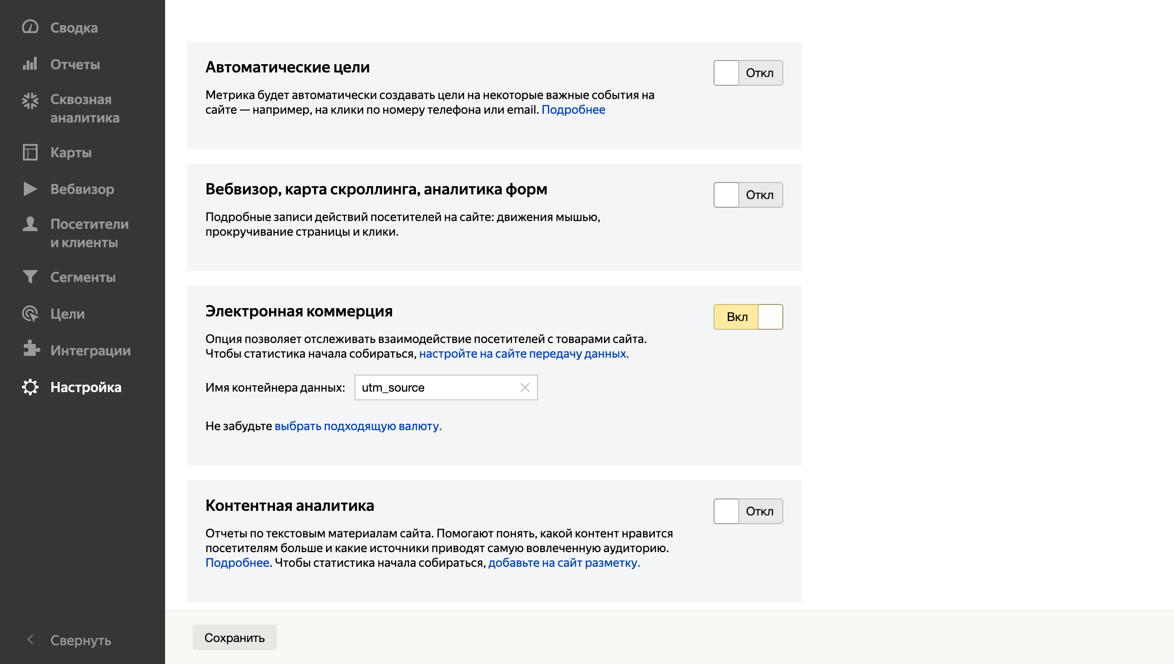
Task: Open Посетители и клиенты person icon
Action: (30, 224)
